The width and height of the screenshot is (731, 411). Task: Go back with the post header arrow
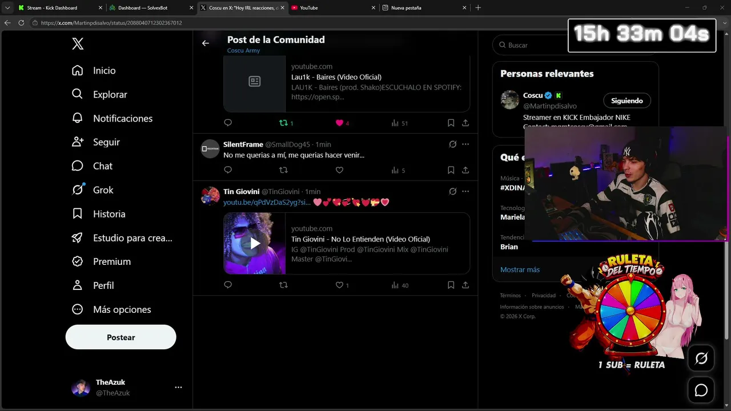[x=206, y=43]
